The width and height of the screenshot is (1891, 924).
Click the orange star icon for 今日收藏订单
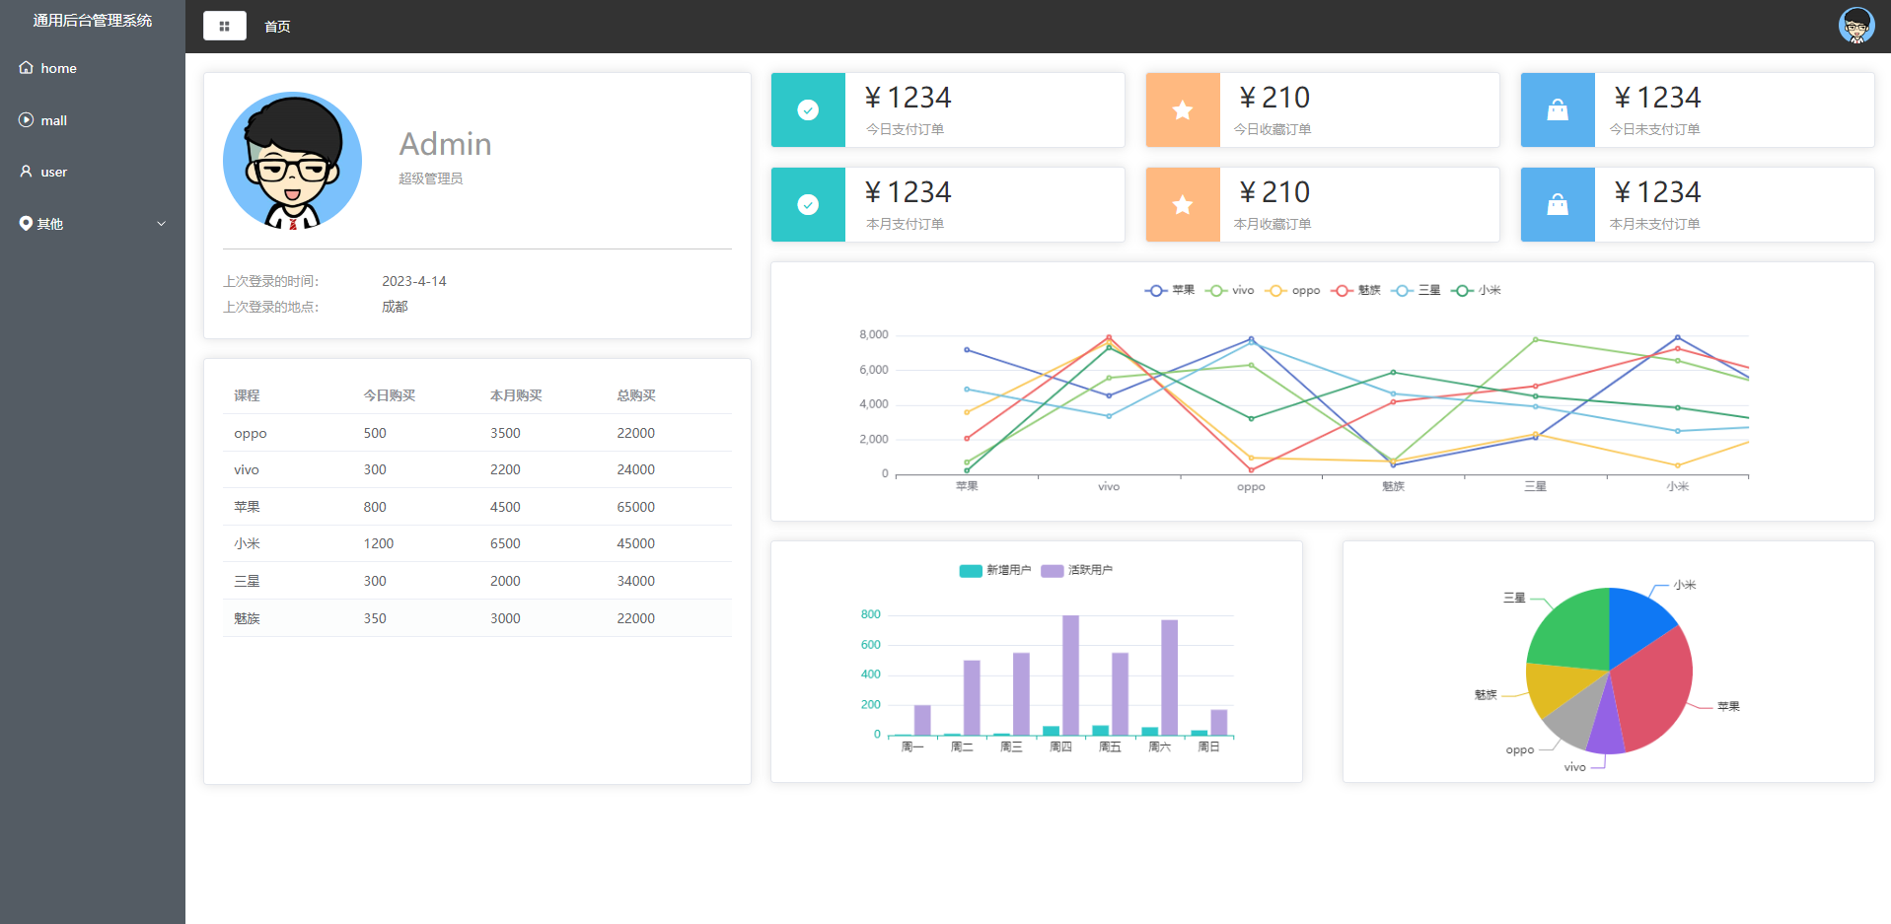[1183, 110]
